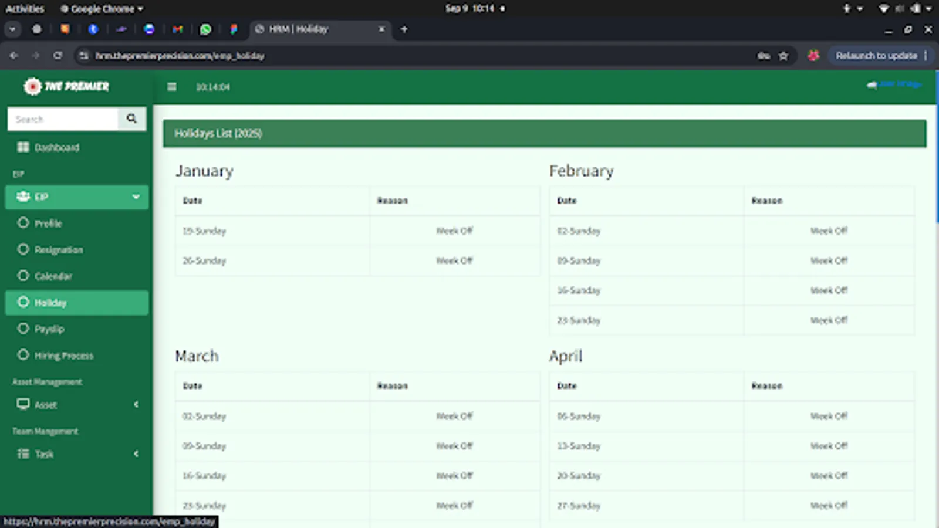Image resolution: width=939 pixels, height=528 pixels.
Task: Click the browser forward arrow
Action: point(35,55)
